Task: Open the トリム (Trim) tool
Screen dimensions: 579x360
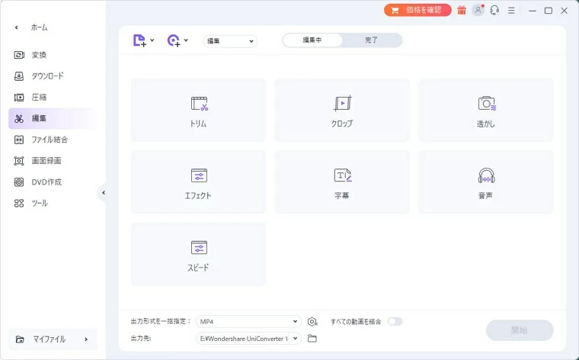Action: 199,110
